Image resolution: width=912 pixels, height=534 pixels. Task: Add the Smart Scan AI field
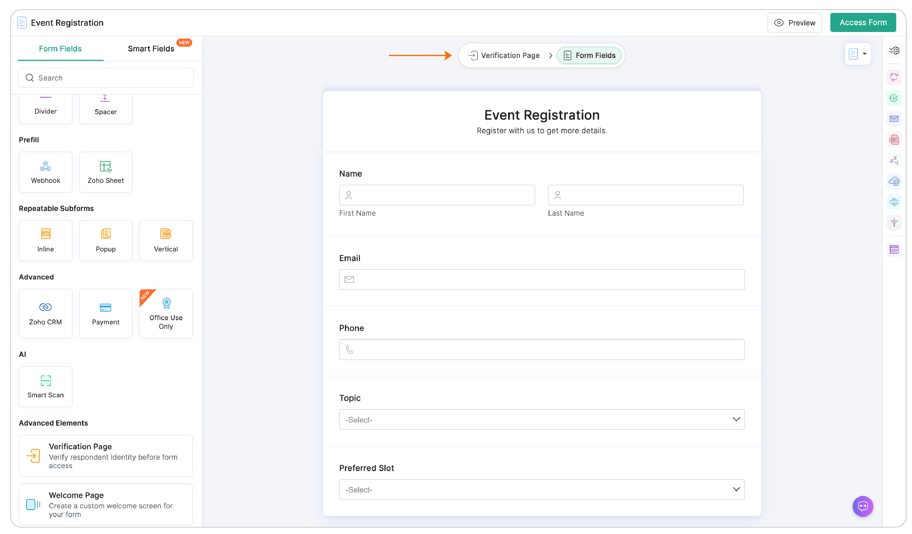coord(46,387)
